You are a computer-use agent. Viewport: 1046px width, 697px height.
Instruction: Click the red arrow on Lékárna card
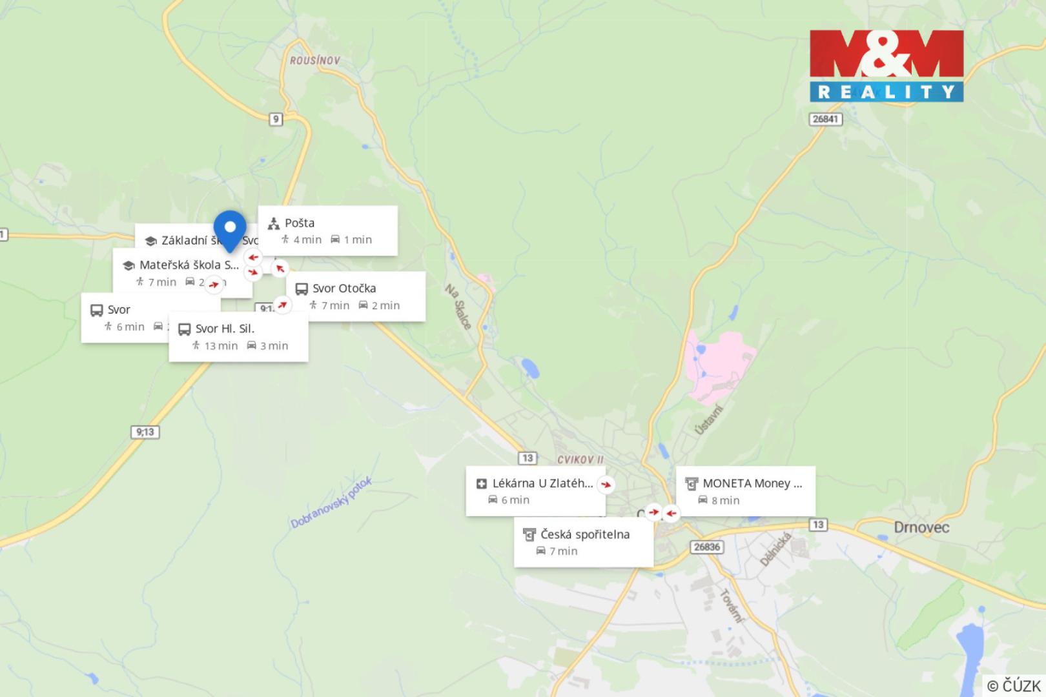click(x=606, y=484)
